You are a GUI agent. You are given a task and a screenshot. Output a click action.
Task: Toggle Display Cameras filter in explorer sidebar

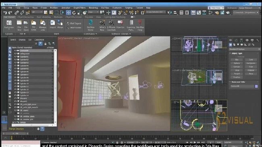pyautogui.click(x=10, y=59)
